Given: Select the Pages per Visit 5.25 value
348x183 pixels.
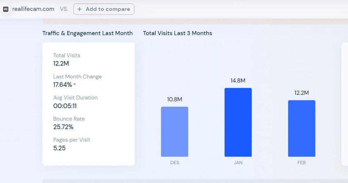Looking at the screenshot, I should 59,148.
